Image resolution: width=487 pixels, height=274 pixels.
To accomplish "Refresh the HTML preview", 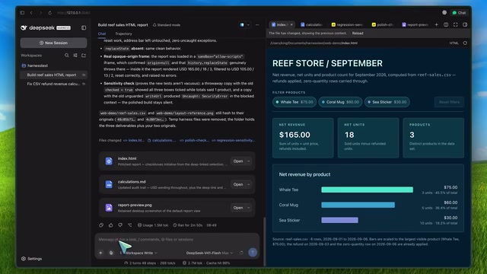I will [465, 43].
